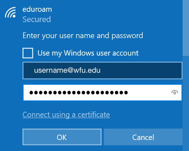
Task: Choose certificate-based connection option
Action: (66, 115)
